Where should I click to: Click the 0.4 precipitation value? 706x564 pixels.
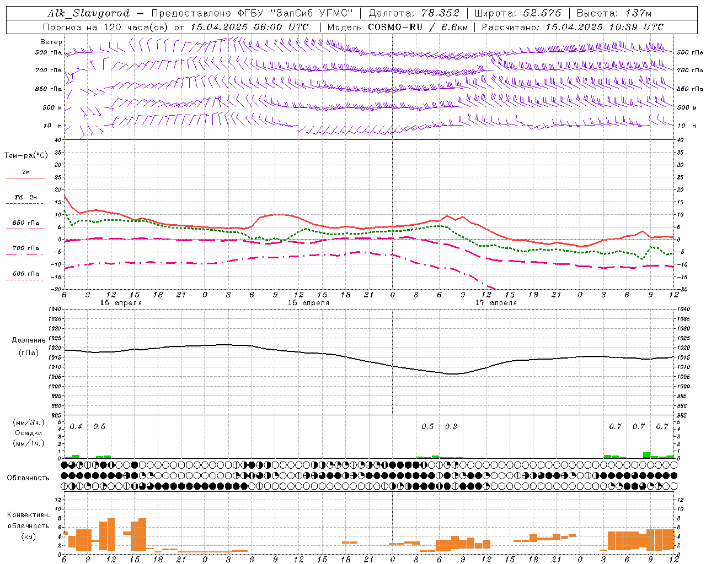click(76, 426)
